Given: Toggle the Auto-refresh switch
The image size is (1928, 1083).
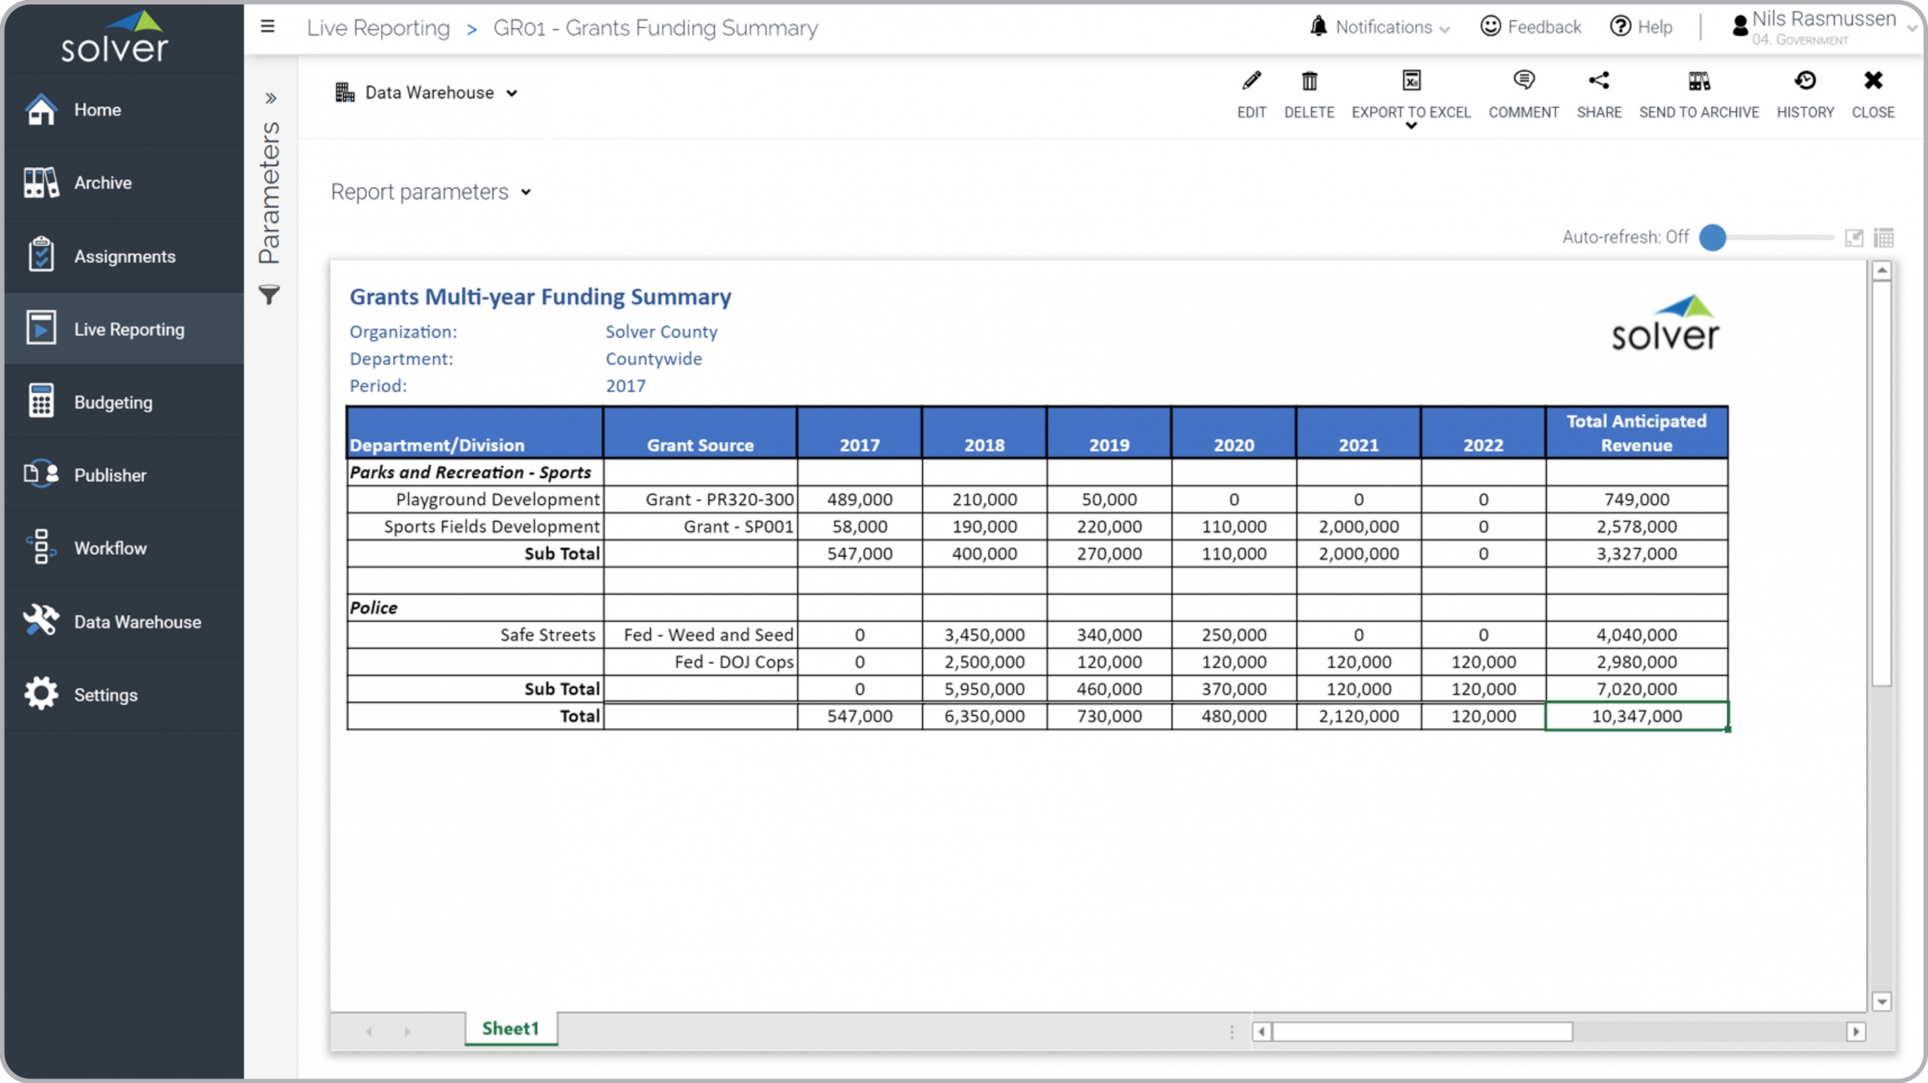Looking at the screenshot, I should click(x=1713, y=237).
